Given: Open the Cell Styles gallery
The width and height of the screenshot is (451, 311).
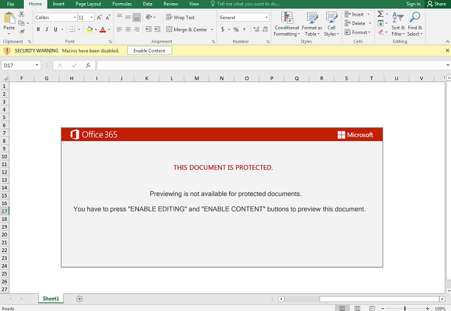Looking at the screenshot, I should pyautogui.click(x=331, y=18).
